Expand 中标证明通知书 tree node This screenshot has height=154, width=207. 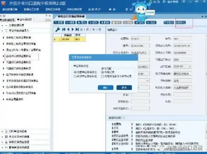[4, 99]
